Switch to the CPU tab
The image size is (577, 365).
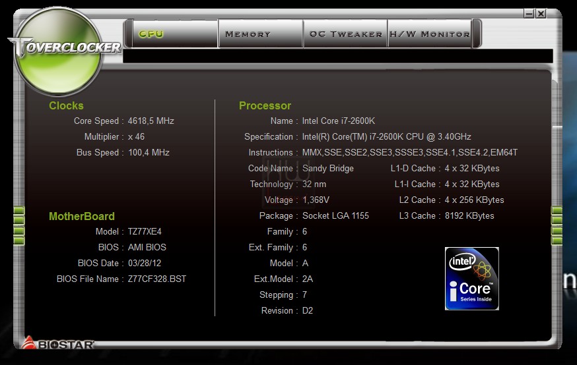pos(175,34)
